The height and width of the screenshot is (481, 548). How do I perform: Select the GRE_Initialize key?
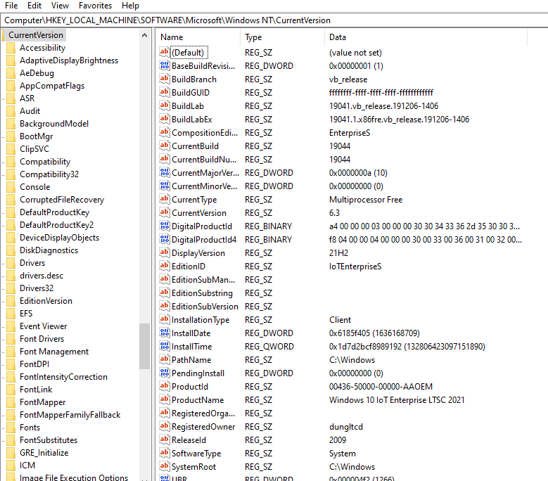tap(44, 453)
